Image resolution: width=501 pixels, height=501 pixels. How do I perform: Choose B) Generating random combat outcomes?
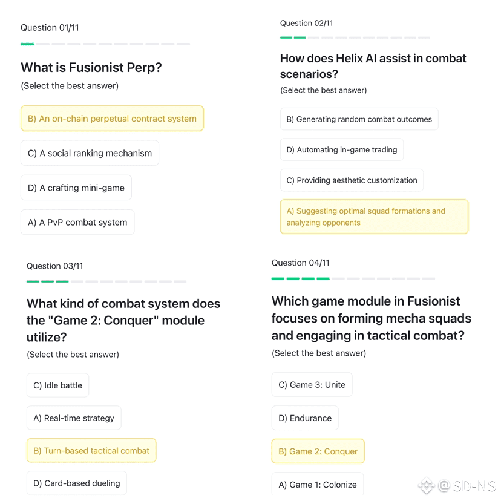[x=359, y=119]
